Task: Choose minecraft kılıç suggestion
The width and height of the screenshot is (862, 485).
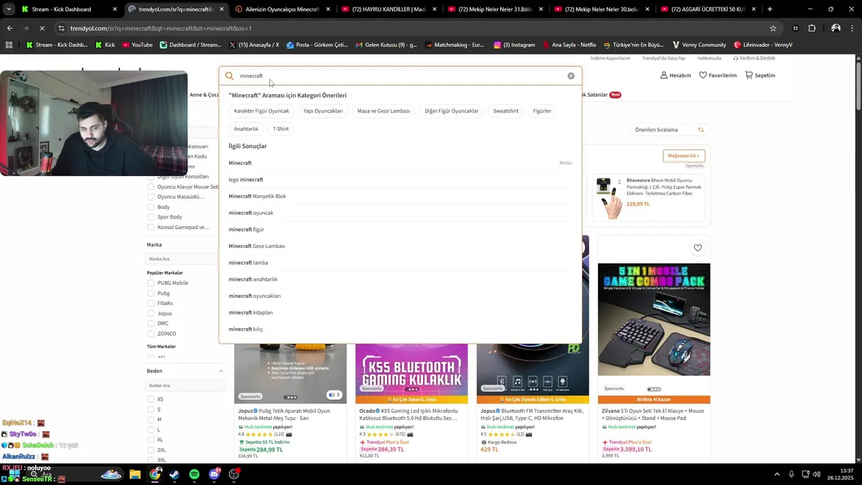Action: [400, 329]
